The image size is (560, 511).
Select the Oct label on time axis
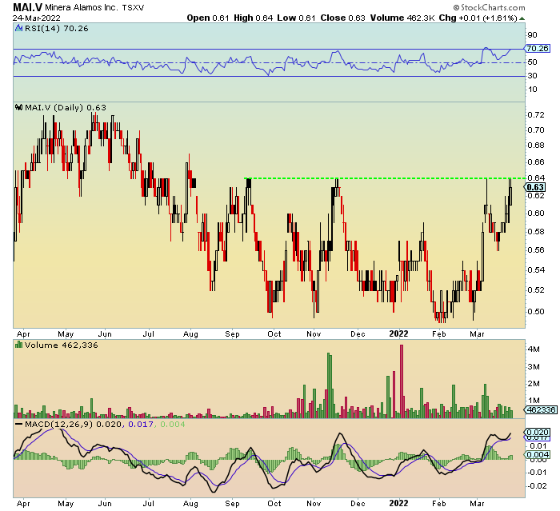click(x=274, y=332)
